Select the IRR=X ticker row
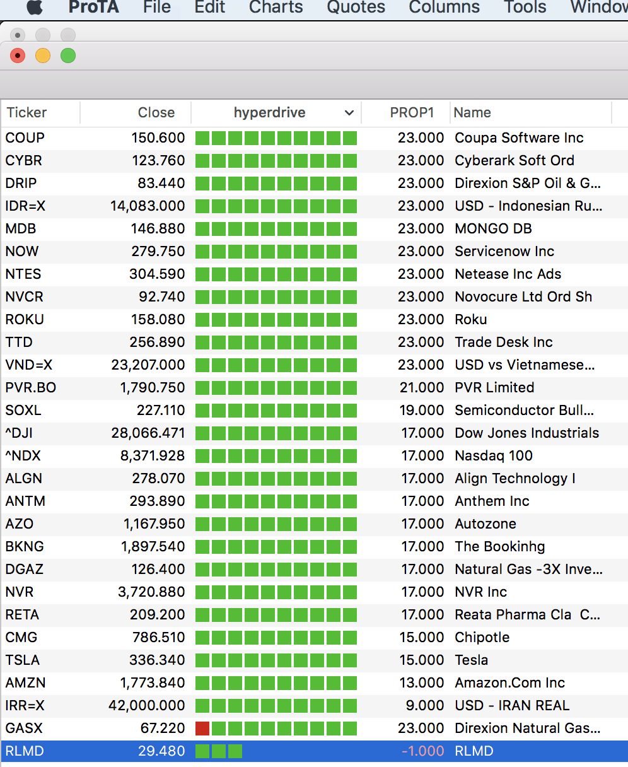The height and width of the screenshot is (767, 628). (x=314, y=706)
